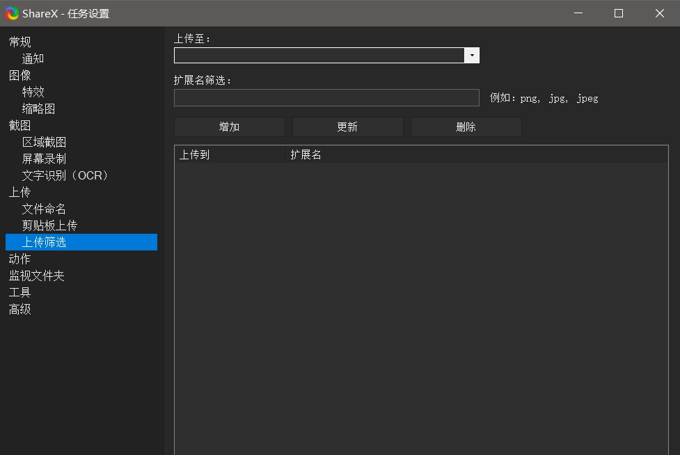Screen dimensions: 680x455
Task: Maximize the ShareX 任务设置 window
Action: tap(619, 13)
